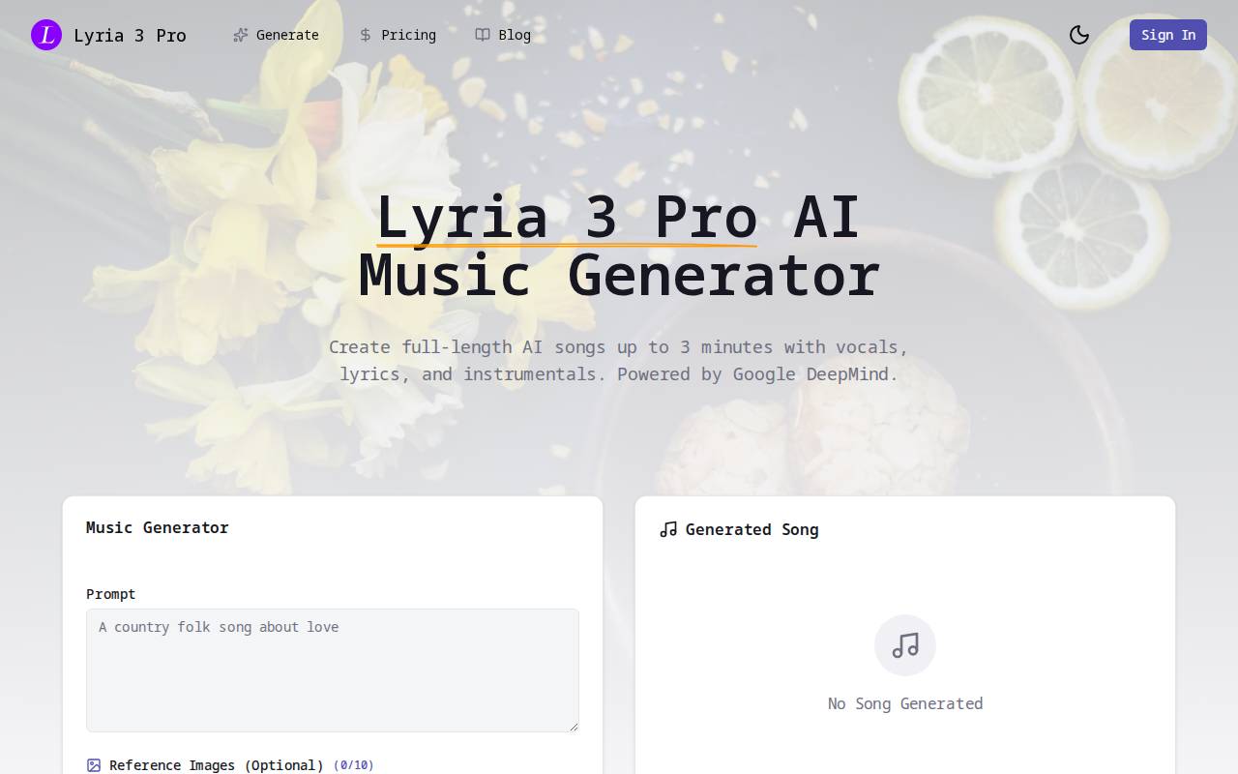Go to the Blog nav link
Image resolution: width=1238 pixels, height=774 pixels.
503,35
